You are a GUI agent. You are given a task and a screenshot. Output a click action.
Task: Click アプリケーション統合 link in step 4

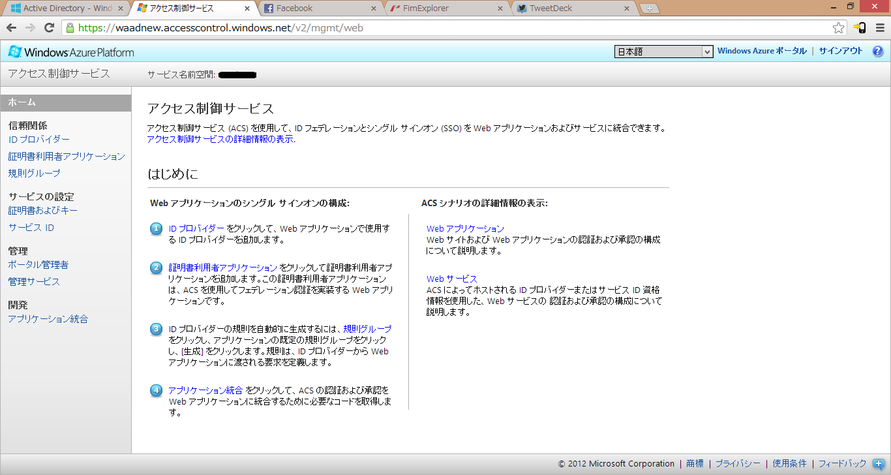(205, 391)
